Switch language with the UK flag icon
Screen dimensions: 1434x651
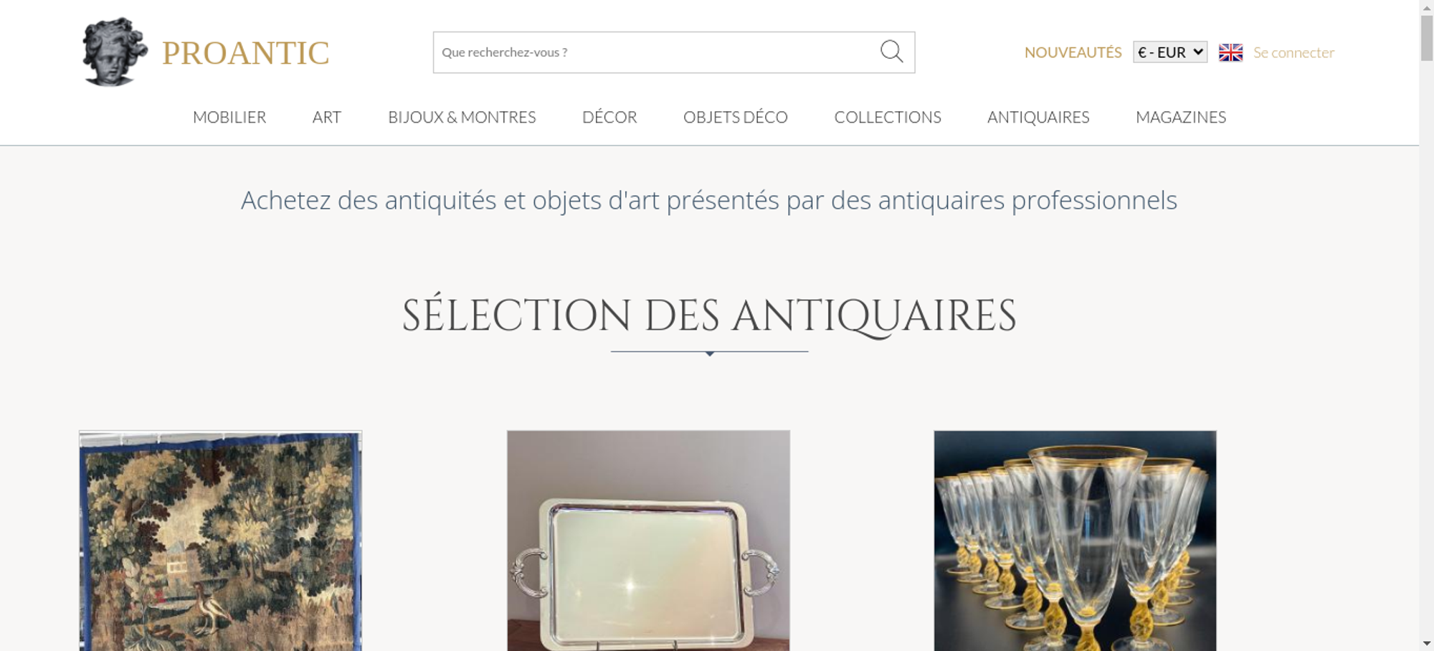click(1230, 52)
